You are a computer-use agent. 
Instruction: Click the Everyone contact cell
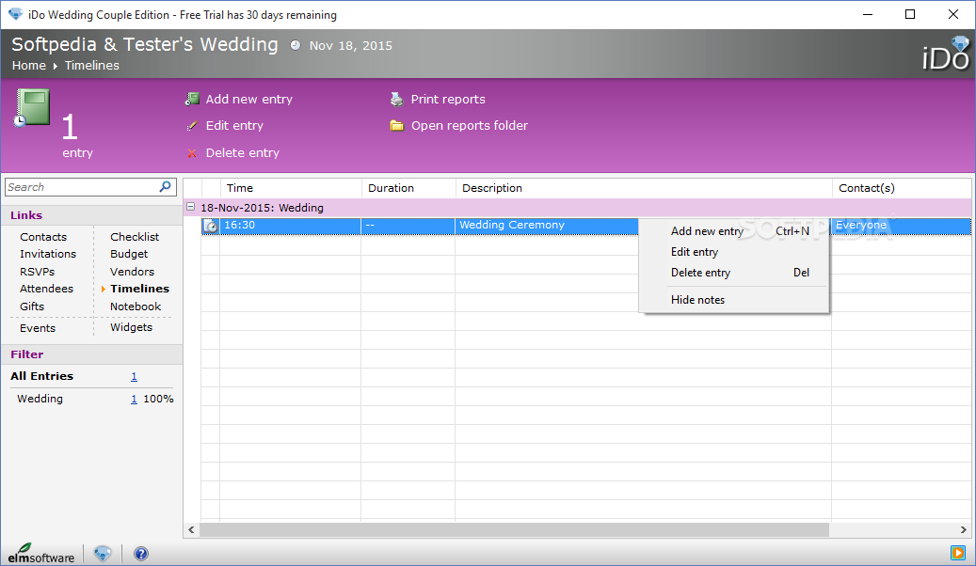[902, 226]
